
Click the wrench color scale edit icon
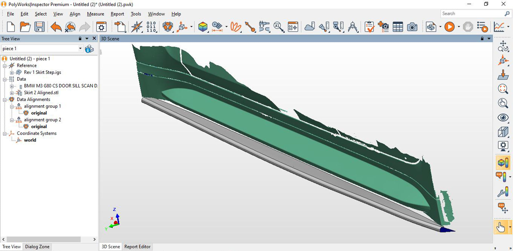[x=503, y=192]
